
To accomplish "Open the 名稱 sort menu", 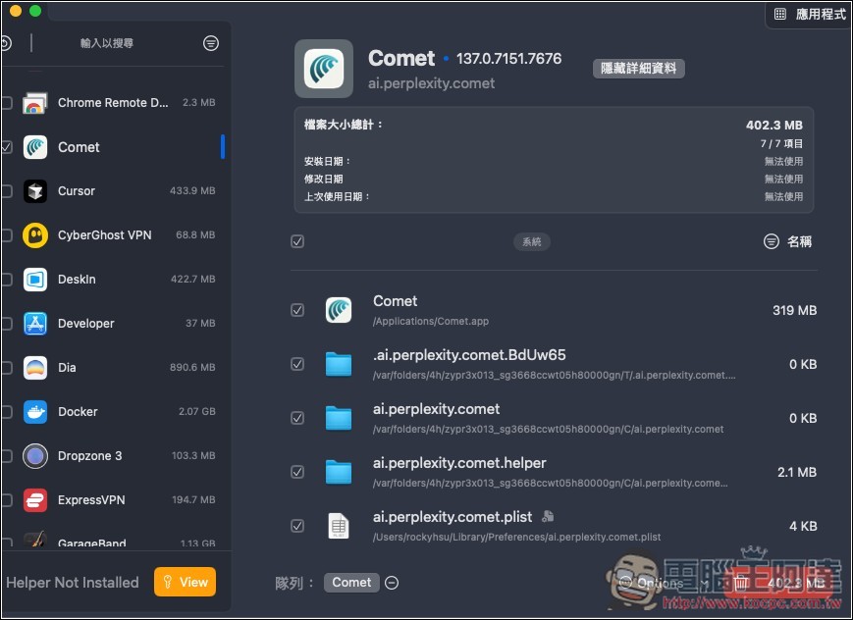I will tap(787, 241).
